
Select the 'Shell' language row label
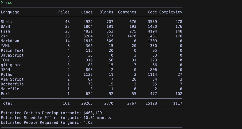tap(7, 22)
